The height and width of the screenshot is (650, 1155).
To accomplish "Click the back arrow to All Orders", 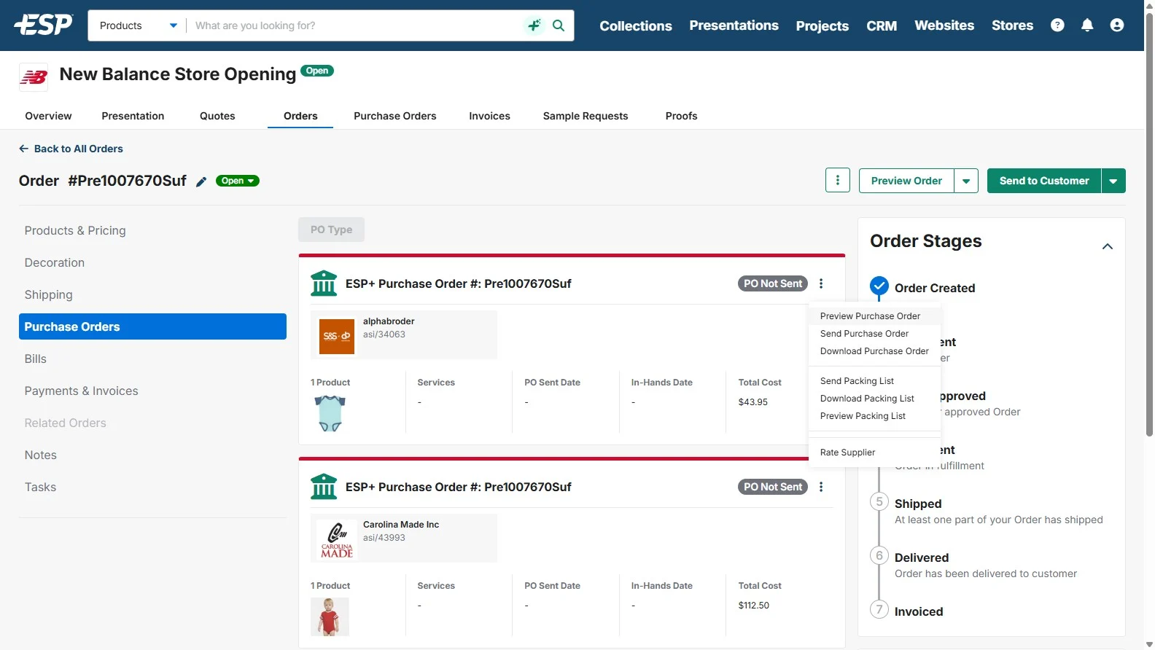I will click(x=23, y=149).
